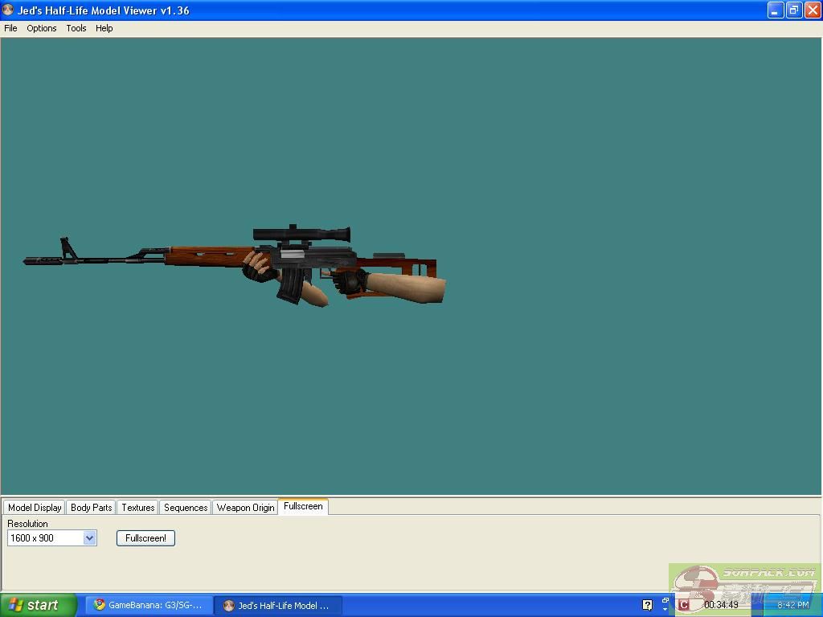
Task: Click the Model Viewer title bar icon
Action: [8, 10]
